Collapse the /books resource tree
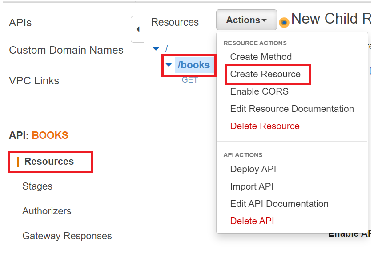Viewport: 378px width, 253px height. point(169,65)
